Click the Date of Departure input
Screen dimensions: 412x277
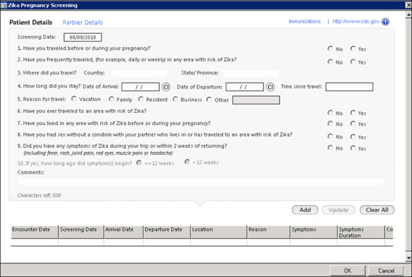pos(245,87)
